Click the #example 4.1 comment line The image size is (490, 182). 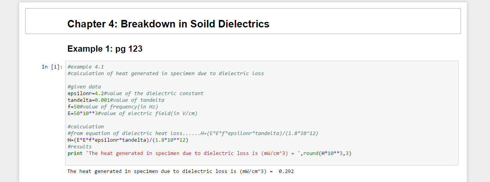click(x=86, y=67)
